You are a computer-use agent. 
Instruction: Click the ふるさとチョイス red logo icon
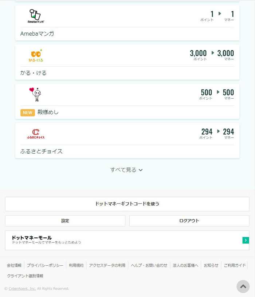[36, 134]
